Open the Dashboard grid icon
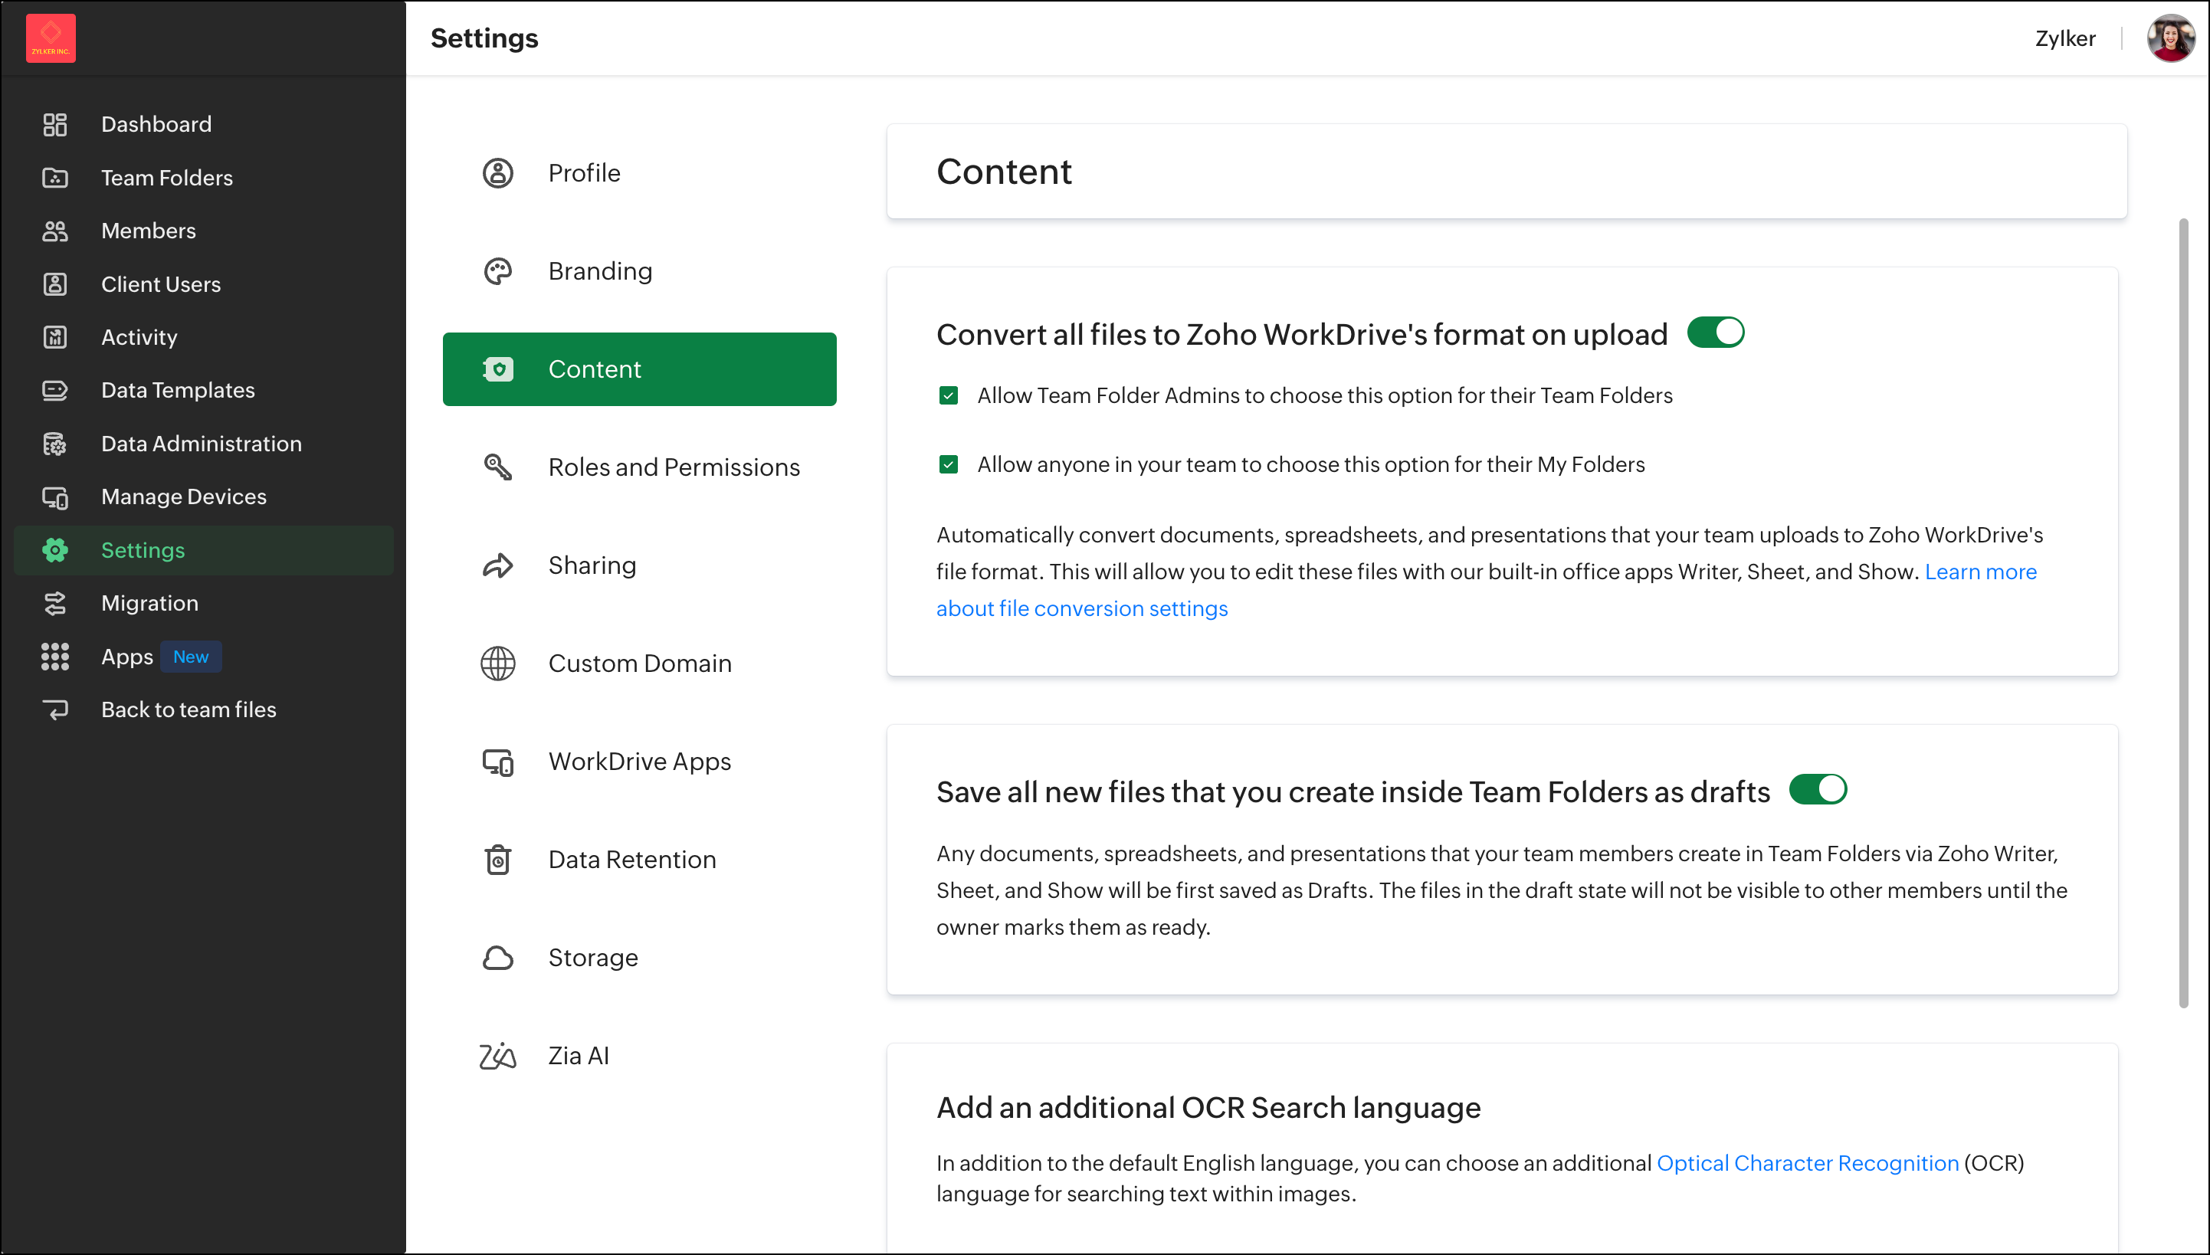The image size is (2210, 1255). click(55, 124)
